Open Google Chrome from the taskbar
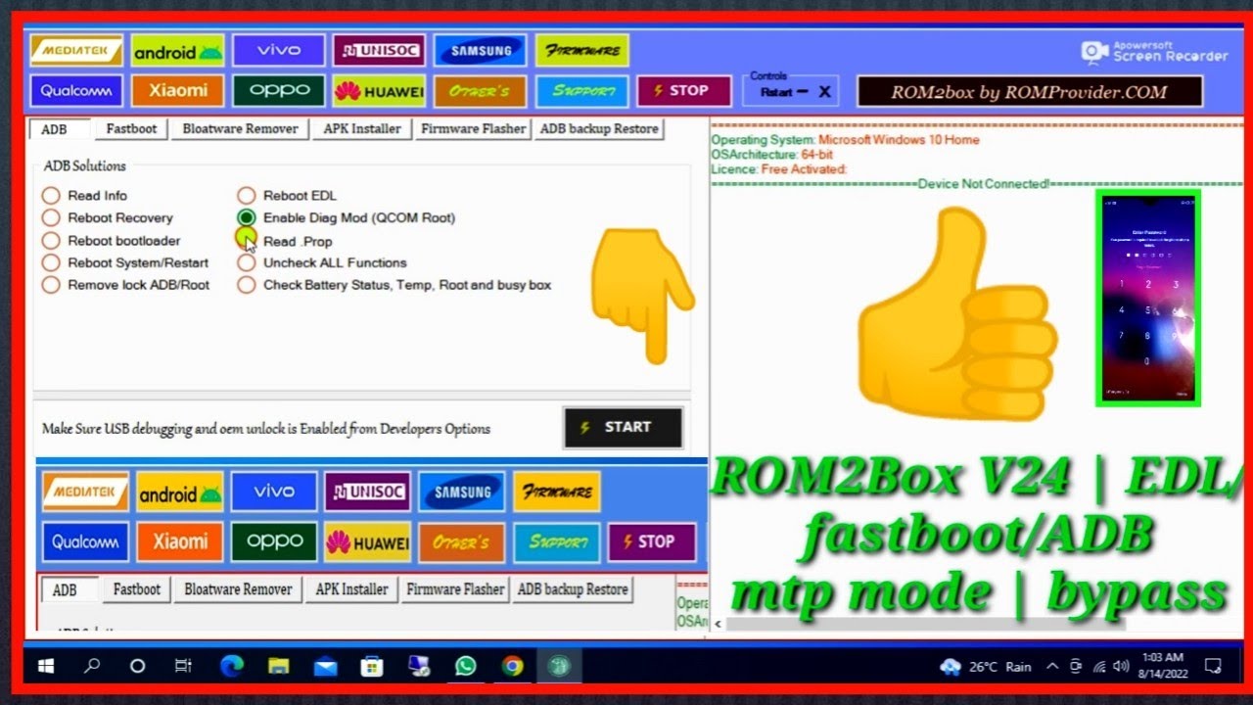 [512, 666]
